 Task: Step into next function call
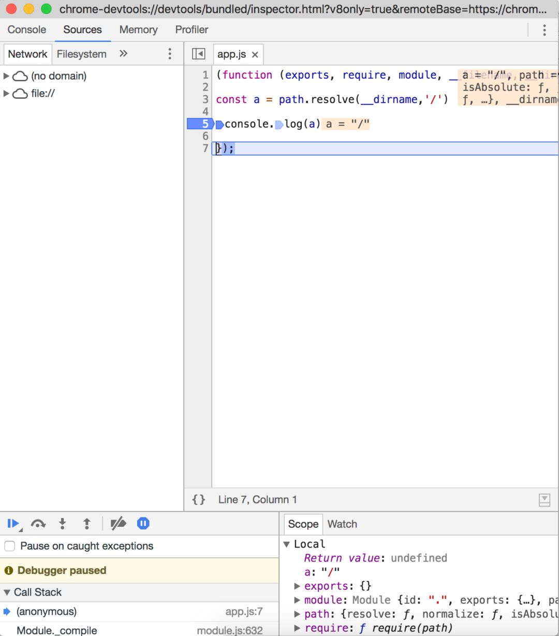[63, 524]
